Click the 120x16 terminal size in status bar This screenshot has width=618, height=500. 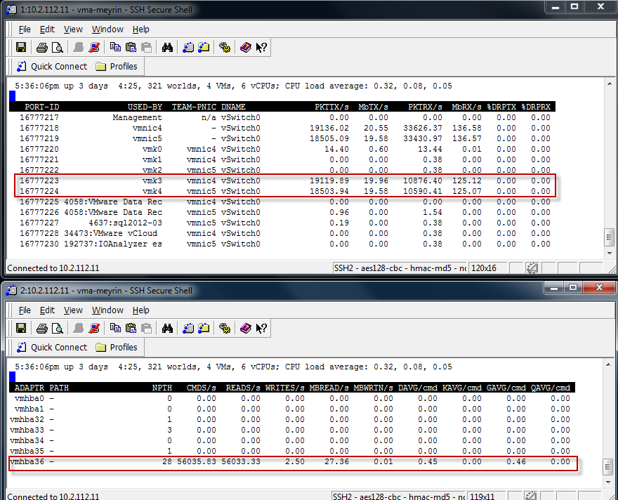[484, 268]
